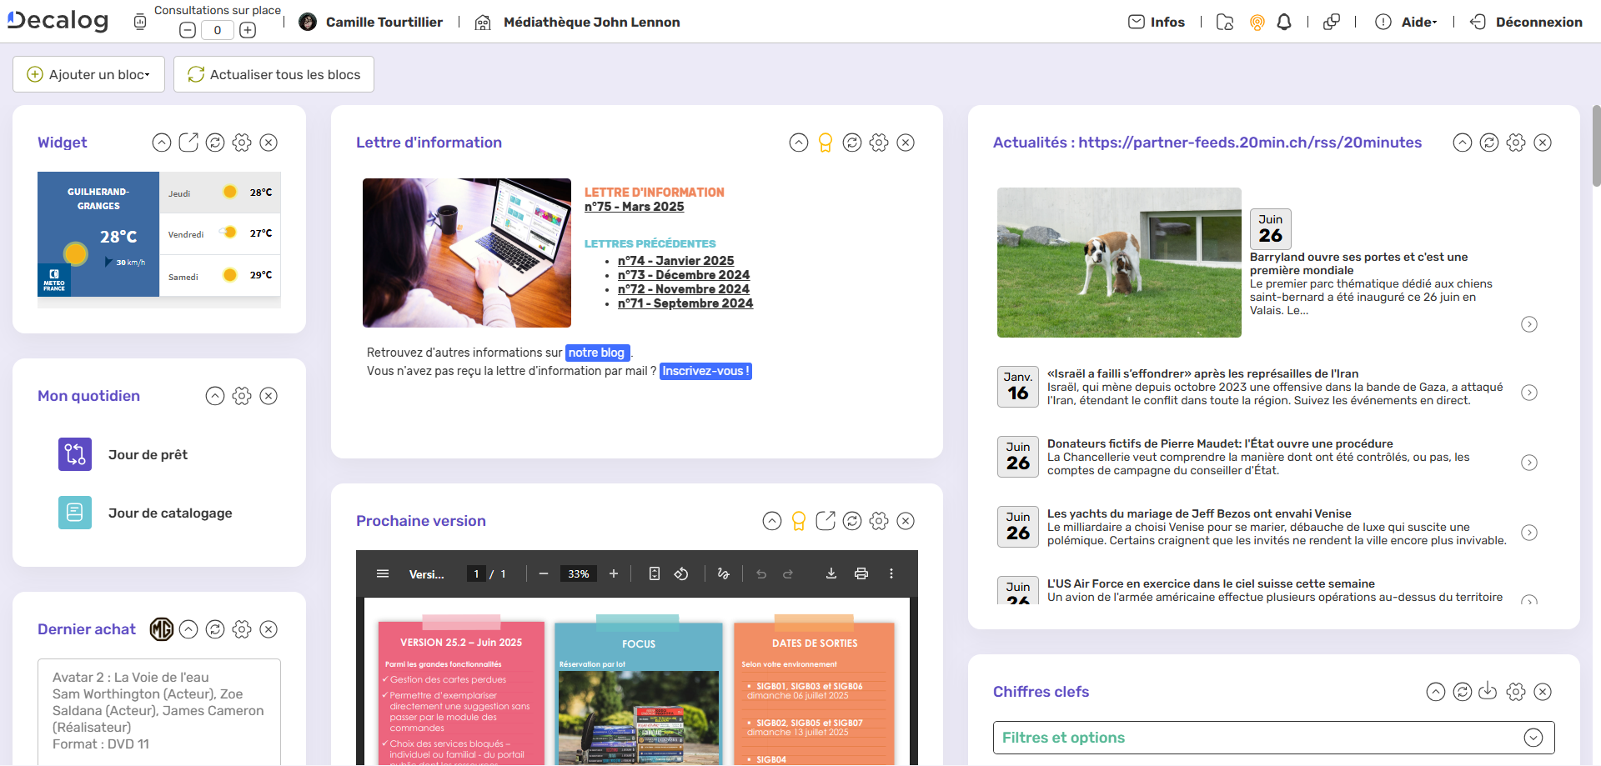Image resolution: width=1601 pixels, height=766 pixels.
Task: Open newsletter link n°74 - Janvier 2025
Action: pyautogui.click(x=675, y=261)
